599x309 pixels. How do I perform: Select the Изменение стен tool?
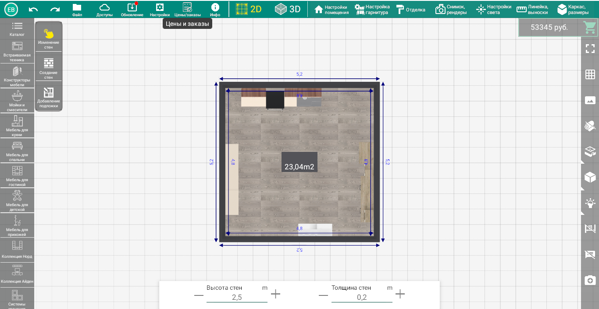[x=49, y=38]
